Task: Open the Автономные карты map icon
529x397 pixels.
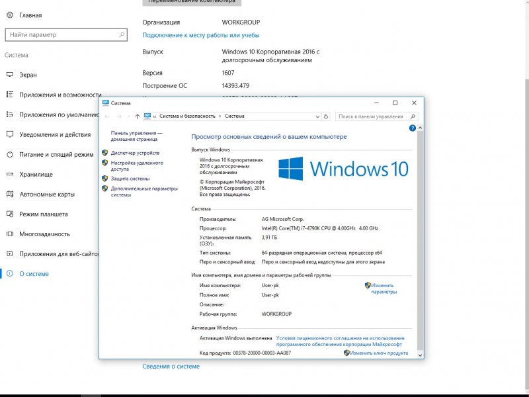Action: [10, 194]
